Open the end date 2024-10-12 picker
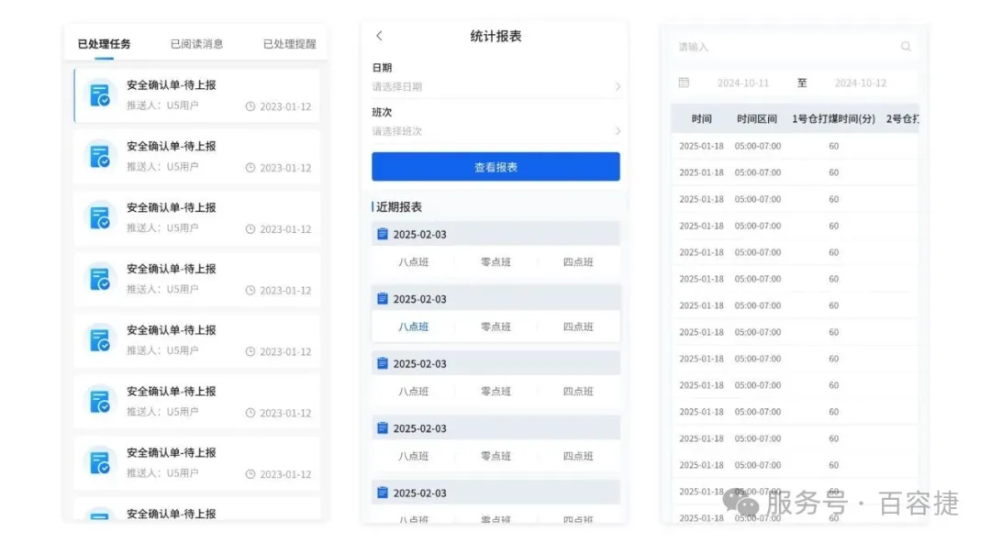The height and width of the screenshot is (543, 991). (x=860, y=83)
